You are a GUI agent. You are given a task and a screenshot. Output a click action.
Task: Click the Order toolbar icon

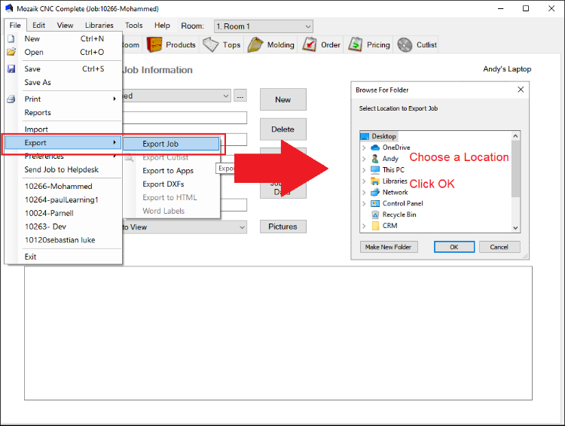point(310,45)
